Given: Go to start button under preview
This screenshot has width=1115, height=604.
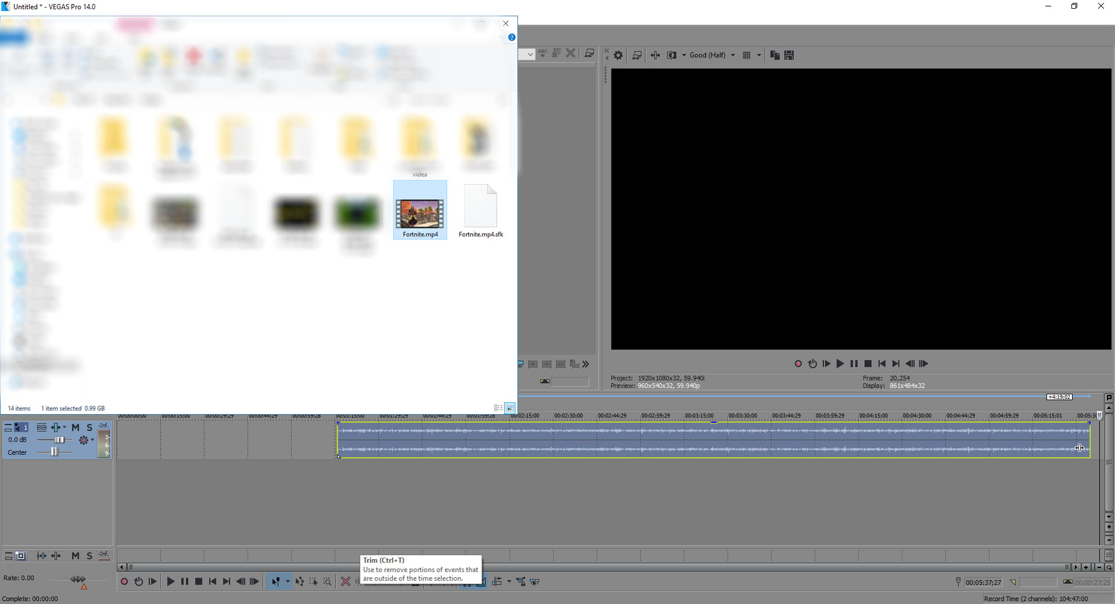Looking at the screenshot, I should click(882, 364).
